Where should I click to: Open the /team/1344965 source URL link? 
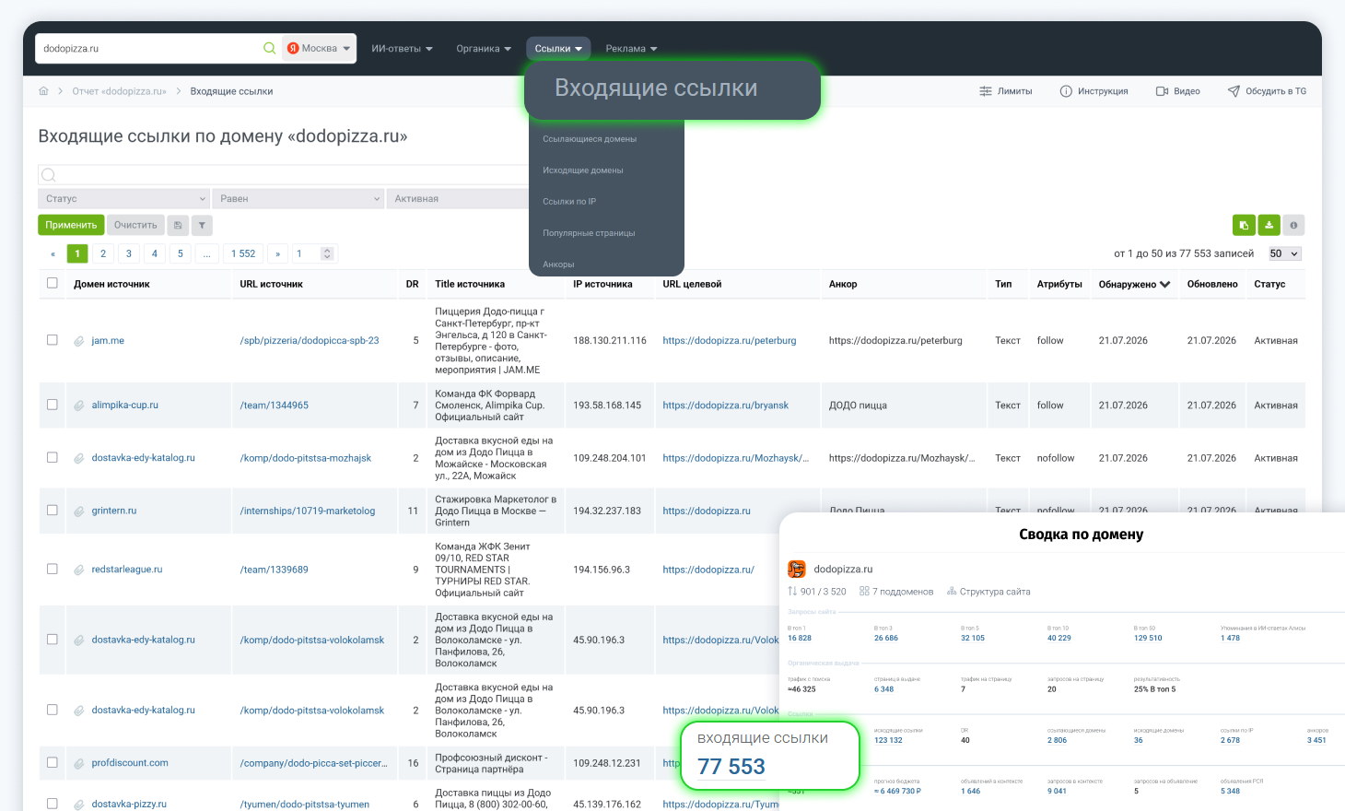pos(275,405)
